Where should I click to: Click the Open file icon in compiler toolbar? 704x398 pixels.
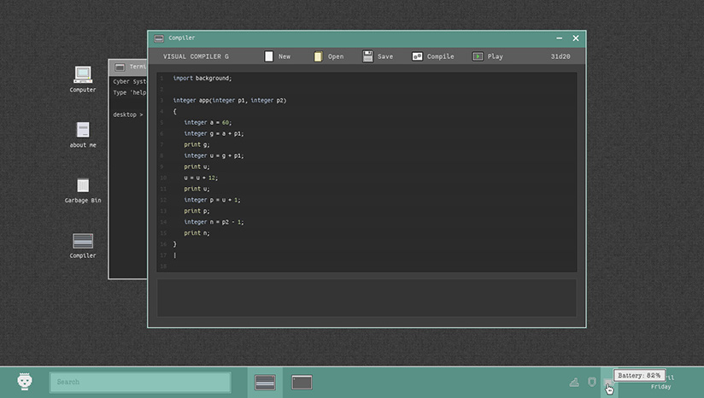coord(318,56)
